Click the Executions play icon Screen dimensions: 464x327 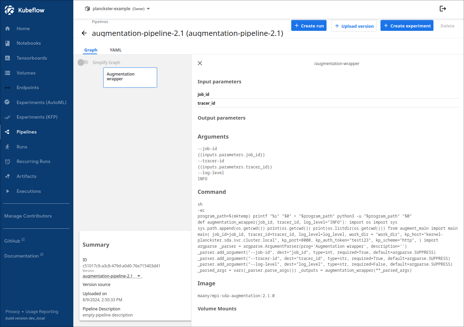point(7,191)
